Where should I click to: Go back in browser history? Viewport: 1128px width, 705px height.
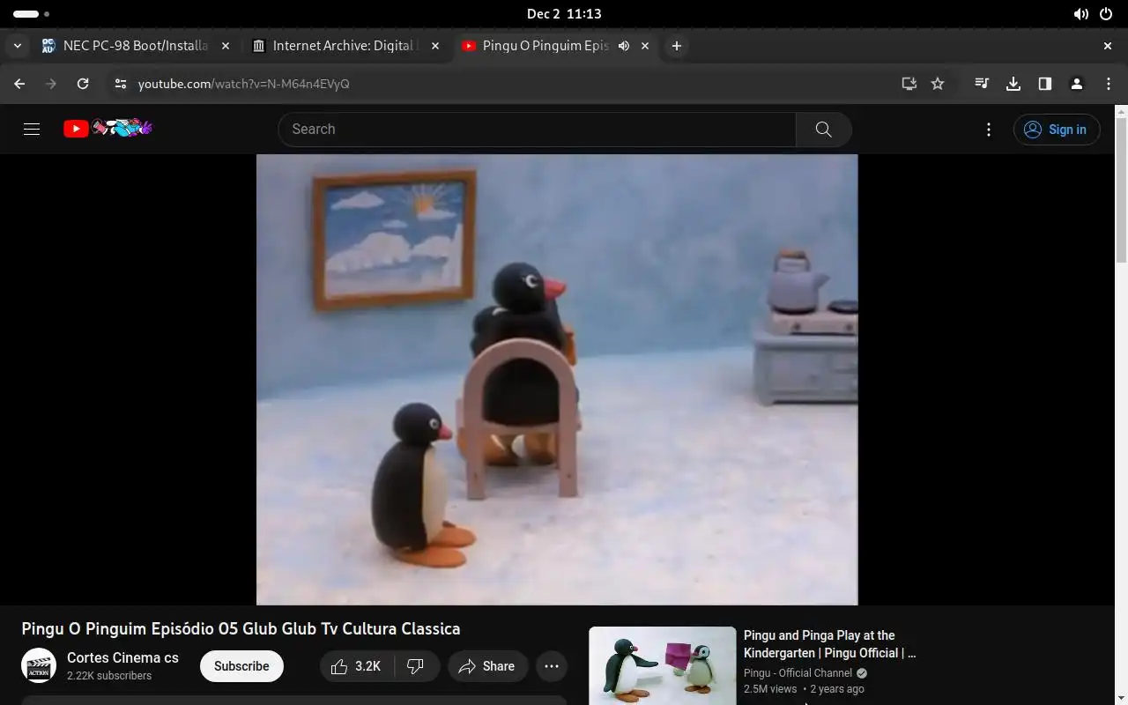[x=19, y=84]
